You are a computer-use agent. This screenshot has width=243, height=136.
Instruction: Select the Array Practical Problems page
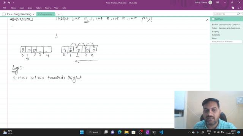(x=222, y=42)
